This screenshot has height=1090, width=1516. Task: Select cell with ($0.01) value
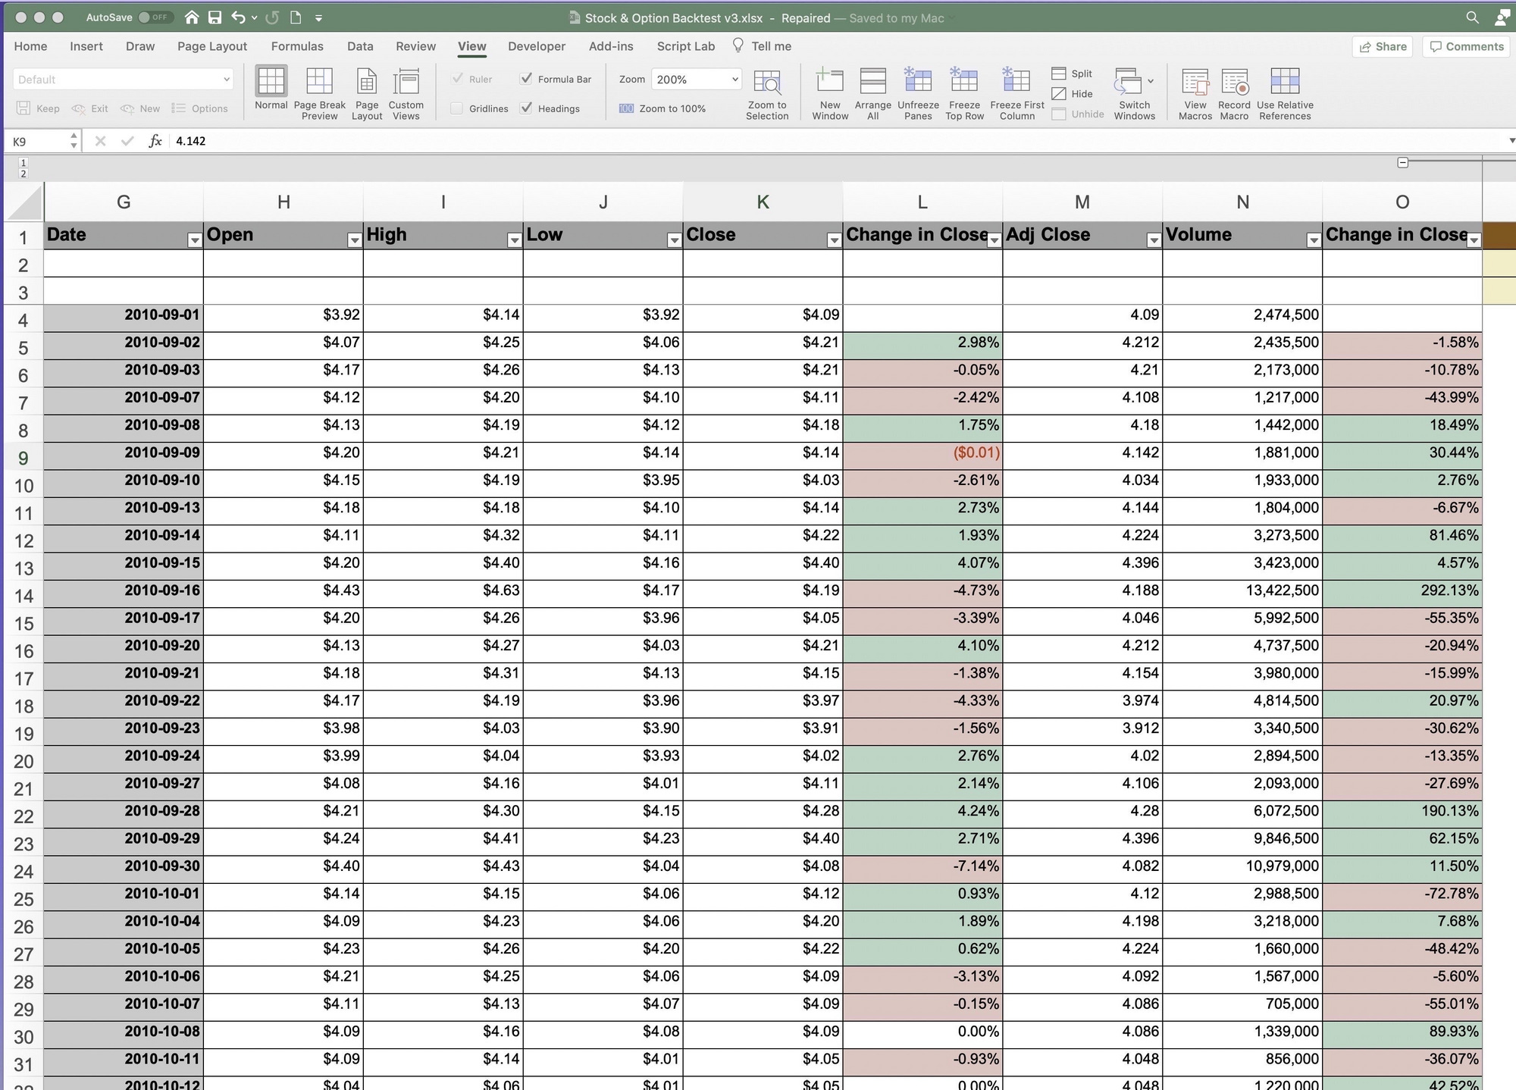click(922, 456)
